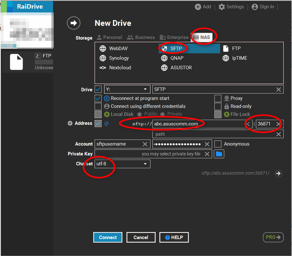
Task: Select Synology storage type
Action: pos(114,58)
